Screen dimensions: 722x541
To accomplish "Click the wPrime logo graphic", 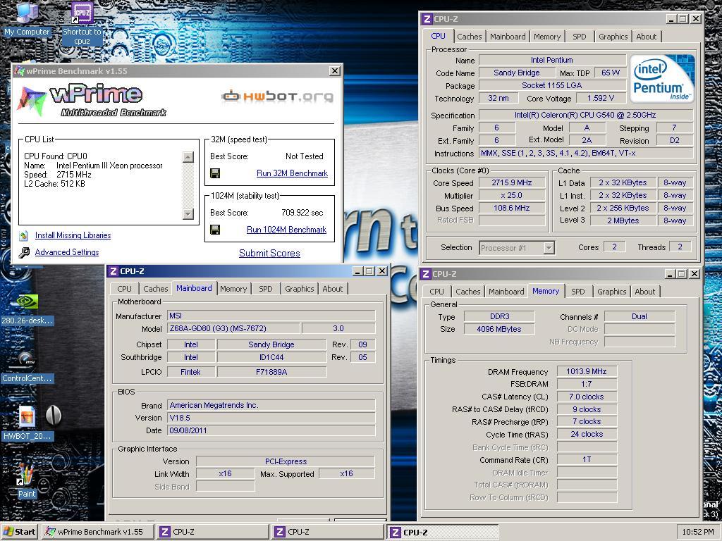I will (91, 101).
